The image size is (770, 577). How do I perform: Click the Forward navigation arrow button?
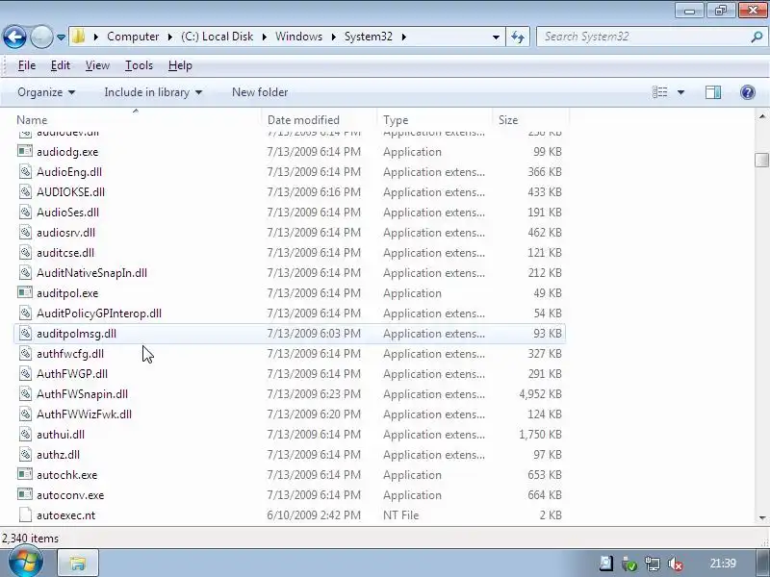pyautogui.click(x=41, y=37)
